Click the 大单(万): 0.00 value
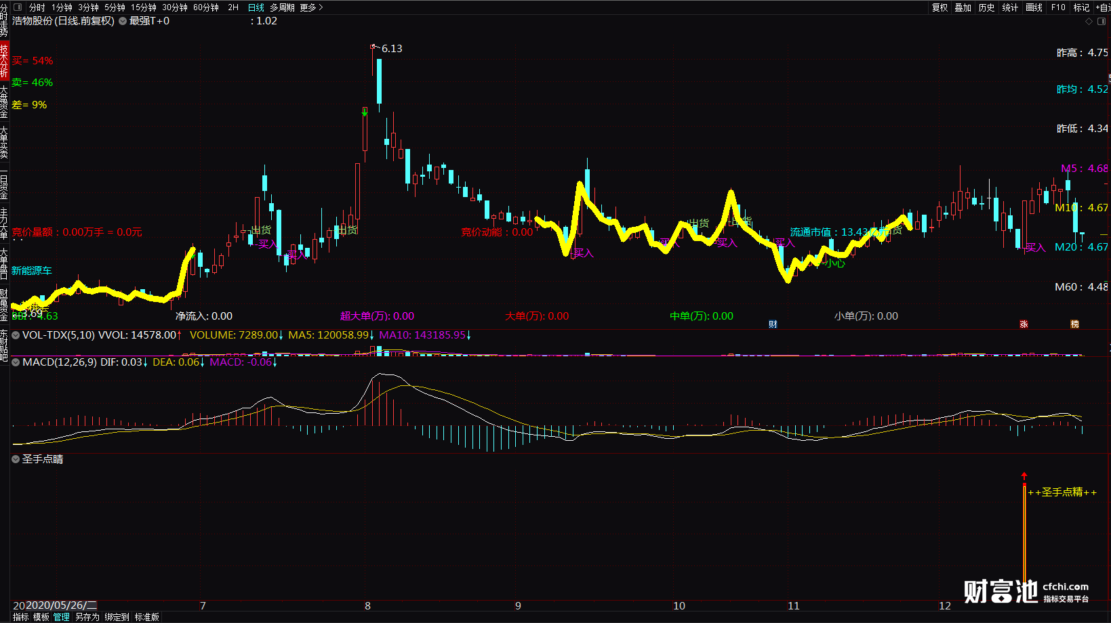 coord(537,316)
